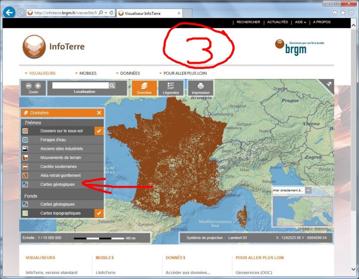Click in the Localisation search field

[x=80, y=86]
